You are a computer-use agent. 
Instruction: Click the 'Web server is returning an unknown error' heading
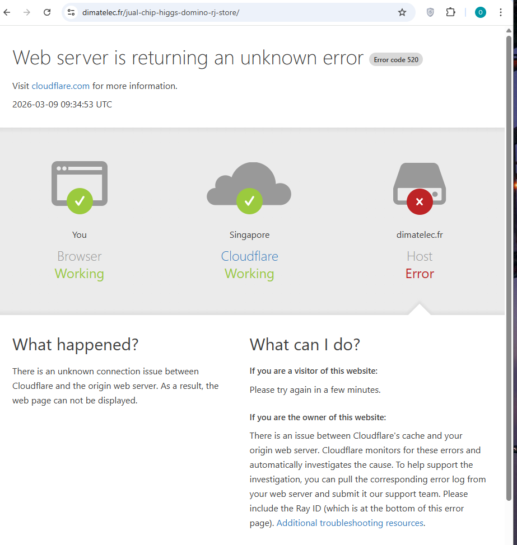click(188, 58)
